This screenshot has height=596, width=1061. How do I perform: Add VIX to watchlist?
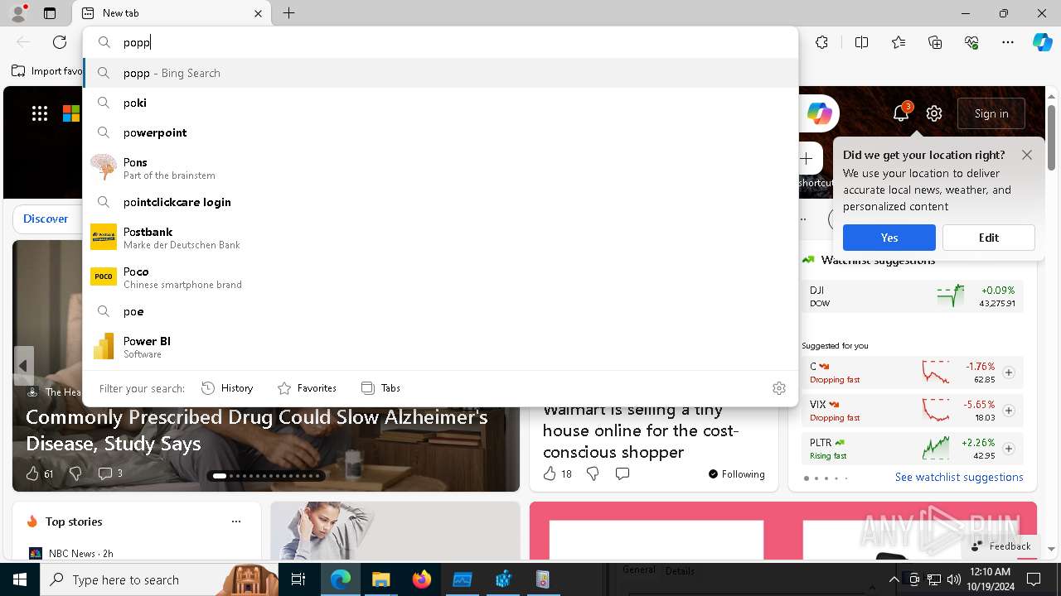(1009, 411)
